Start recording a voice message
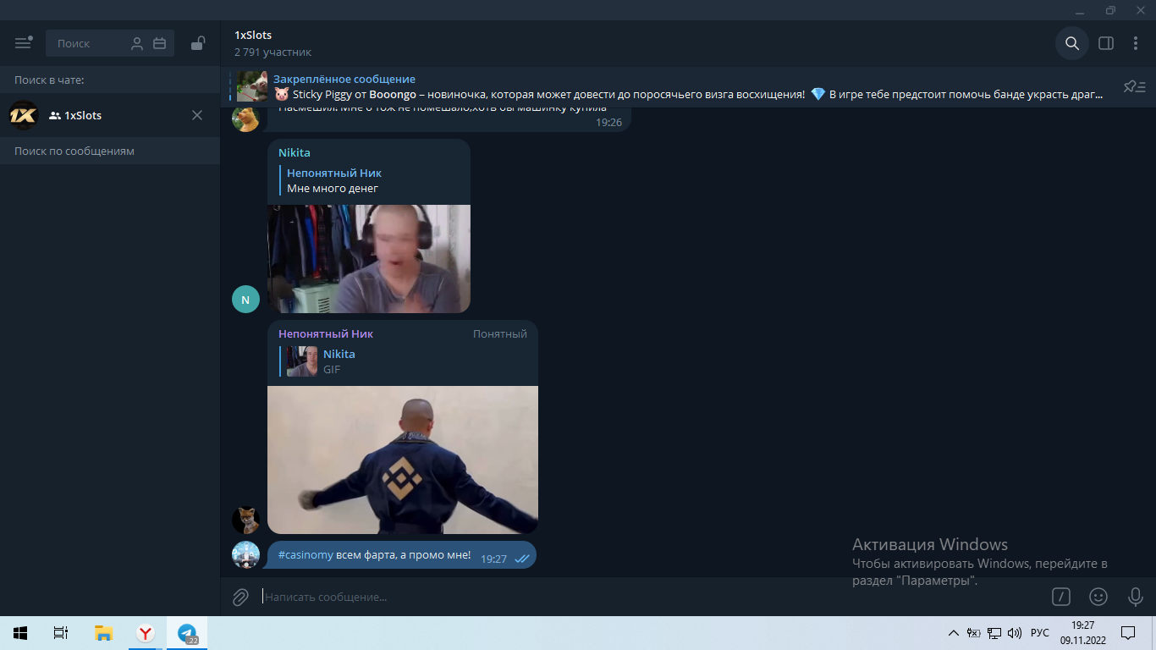This screenshot has width=1156, height=650. (1135, 597)
